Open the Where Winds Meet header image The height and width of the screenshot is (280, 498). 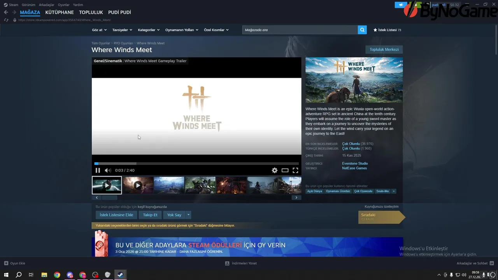coord(354,80)
